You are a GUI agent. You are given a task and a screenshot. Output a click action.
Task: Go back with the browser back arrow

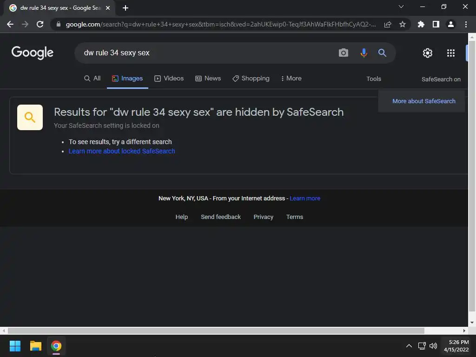click(x=10, y=24)
